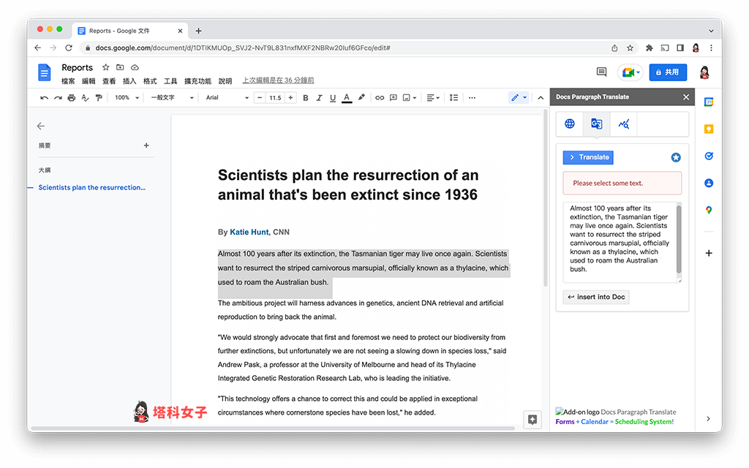Screen dimensions: 749x468
Task: Click the blue star badge icon
Action: 675,158
